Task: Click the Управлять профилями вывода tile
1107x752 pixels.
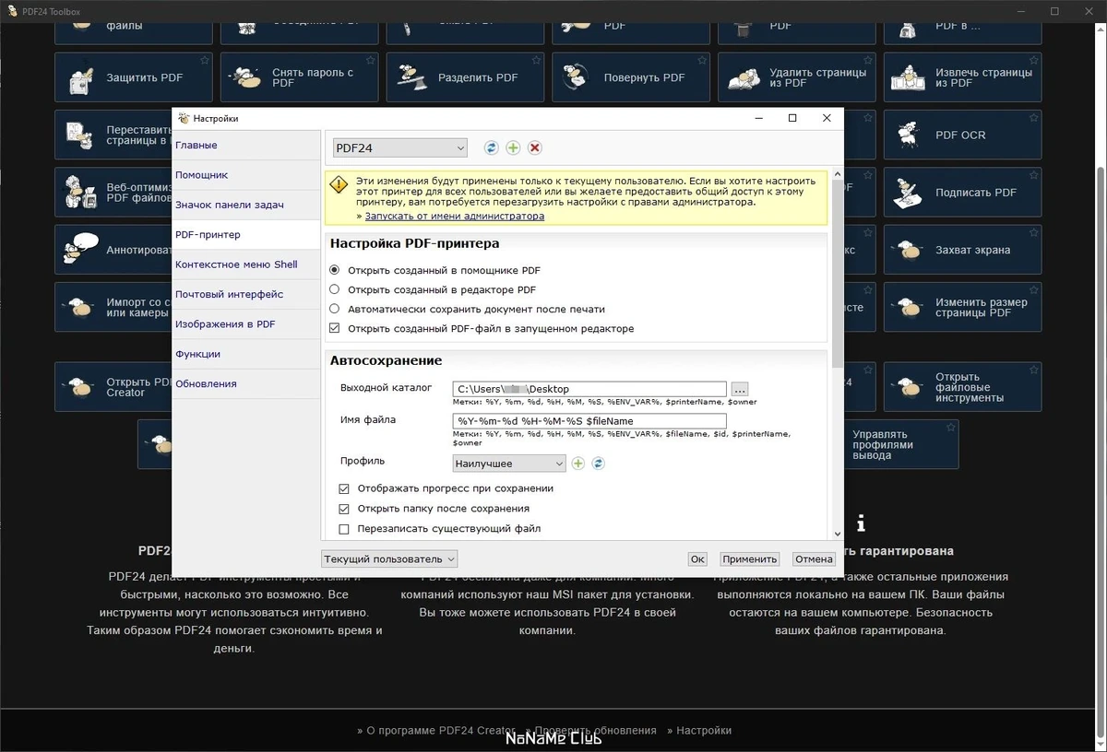Action: click(x=899, y=445)
